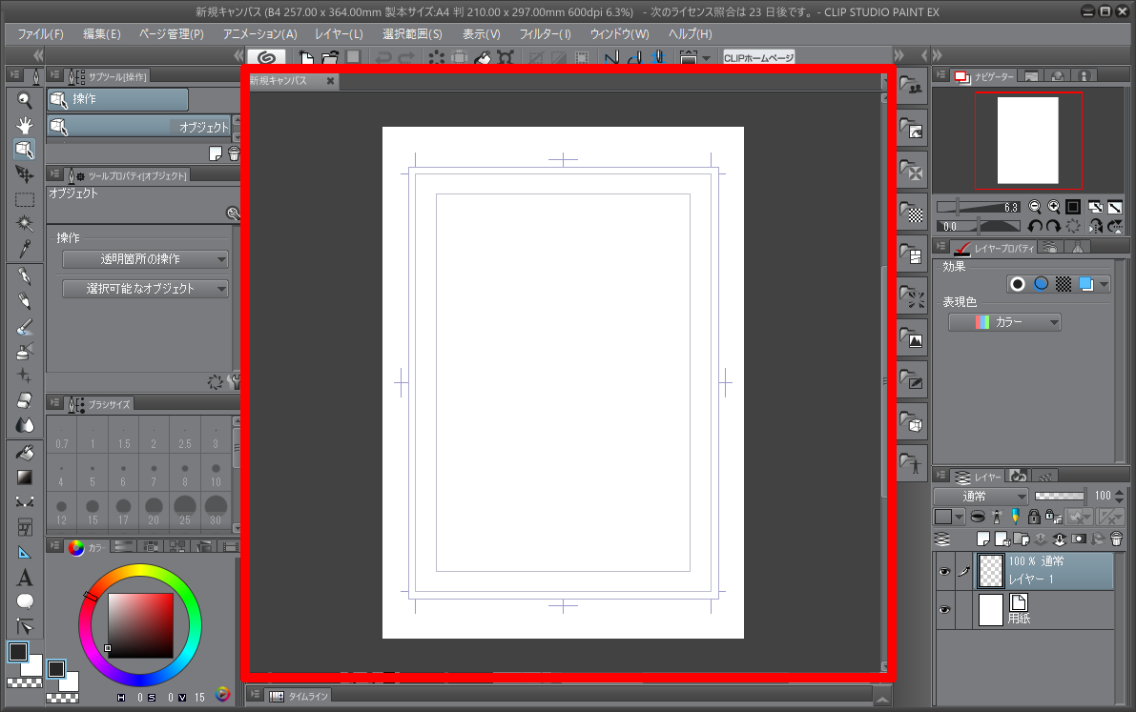The height and width of the screenshot is (712, 1136).
Task: Click the Merge to lower layer icon
Action: (x=1059, y=539)
